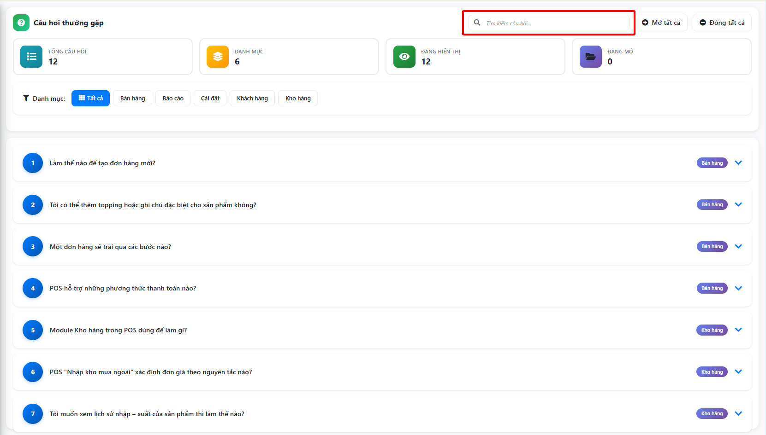Click the numbered circle badge 5
This screenshot has width=766, height=435.
[33, 330]
